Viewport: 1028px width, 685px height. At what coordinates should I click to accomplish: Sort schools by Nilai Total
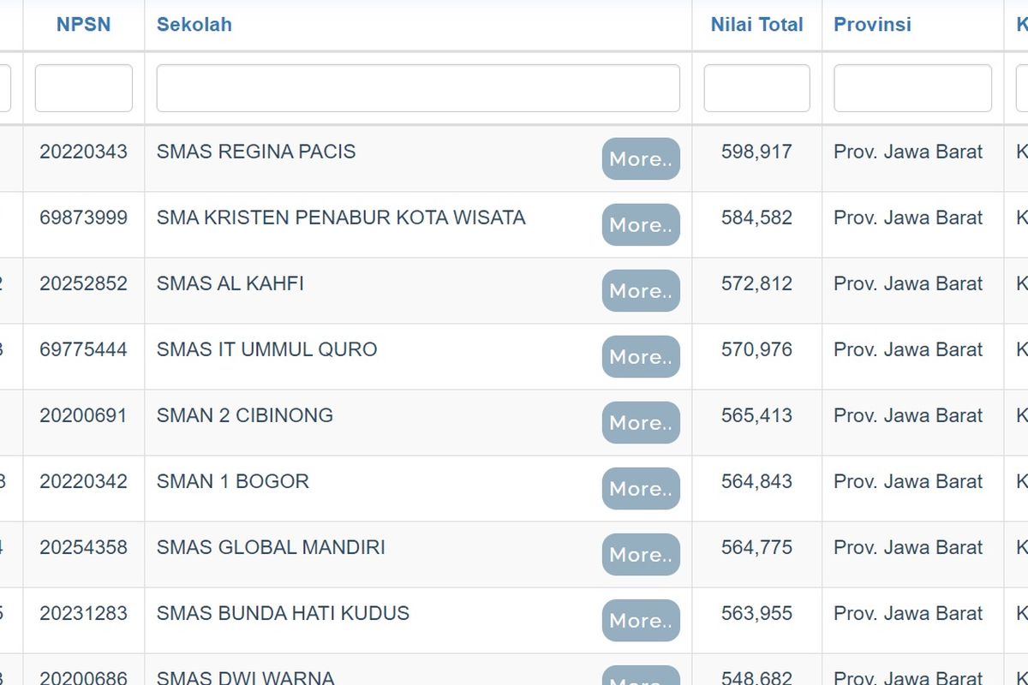(x=756, y=24)
